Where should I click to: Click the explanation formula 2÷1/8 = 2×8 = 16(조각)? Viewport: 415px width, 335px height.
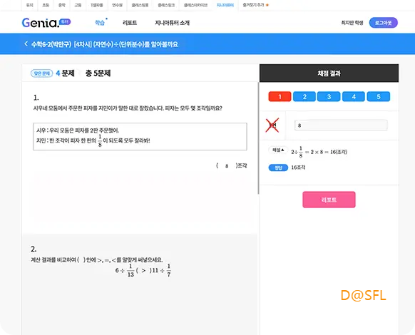pyautogui.click(x=319, y=152)
